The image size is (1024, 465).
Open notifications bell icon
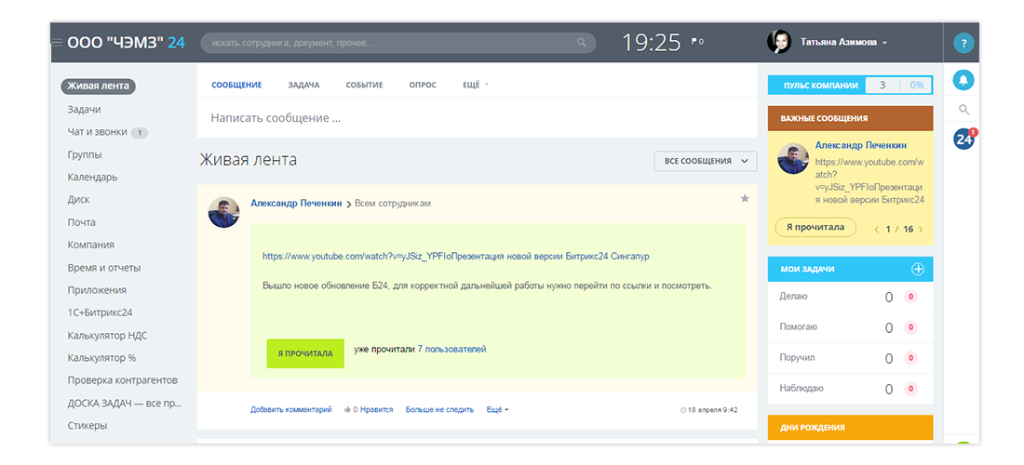963,81
